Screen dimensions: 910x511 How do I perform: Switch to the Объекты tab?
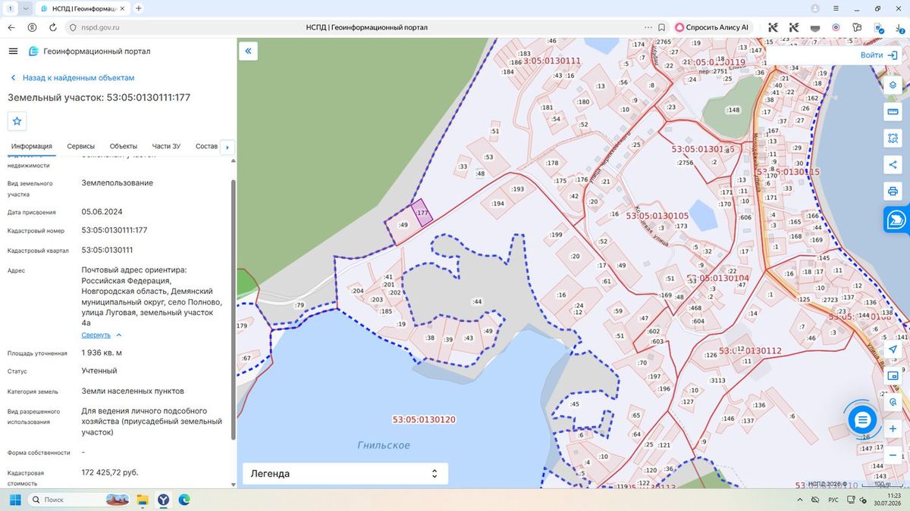point(124,146)
